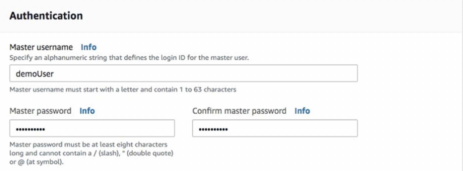Viewport: 463px width, 171px height.
Task: Click masked dots in Confirm password field
Action: click(213, 129)
